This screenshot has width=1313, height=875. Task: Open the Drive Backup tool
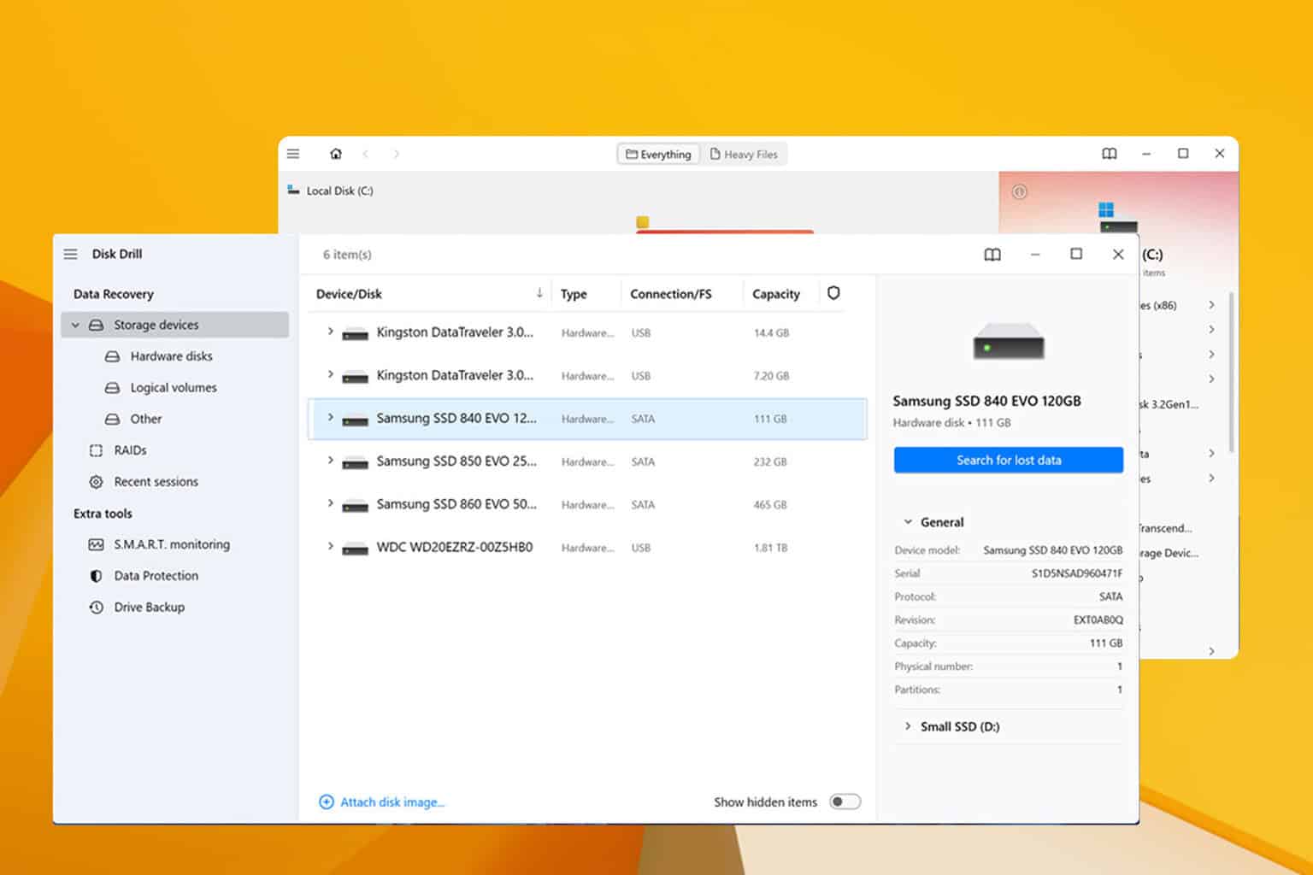tap(149, 607)
